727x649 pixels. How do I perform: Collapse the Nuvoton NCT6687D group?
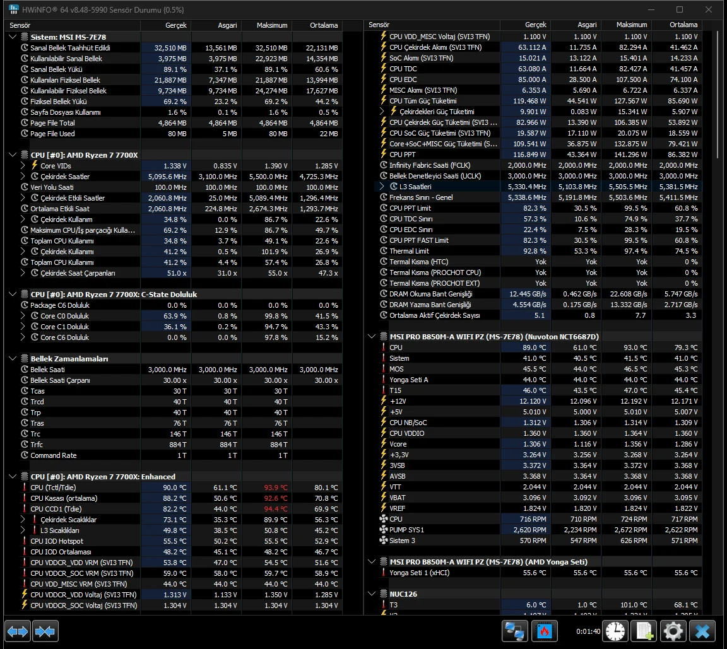371,336
